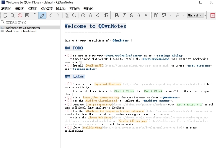Screen dimensions: 216x148
Task: Show trashed notes icon next to clock
Action: 90,15
